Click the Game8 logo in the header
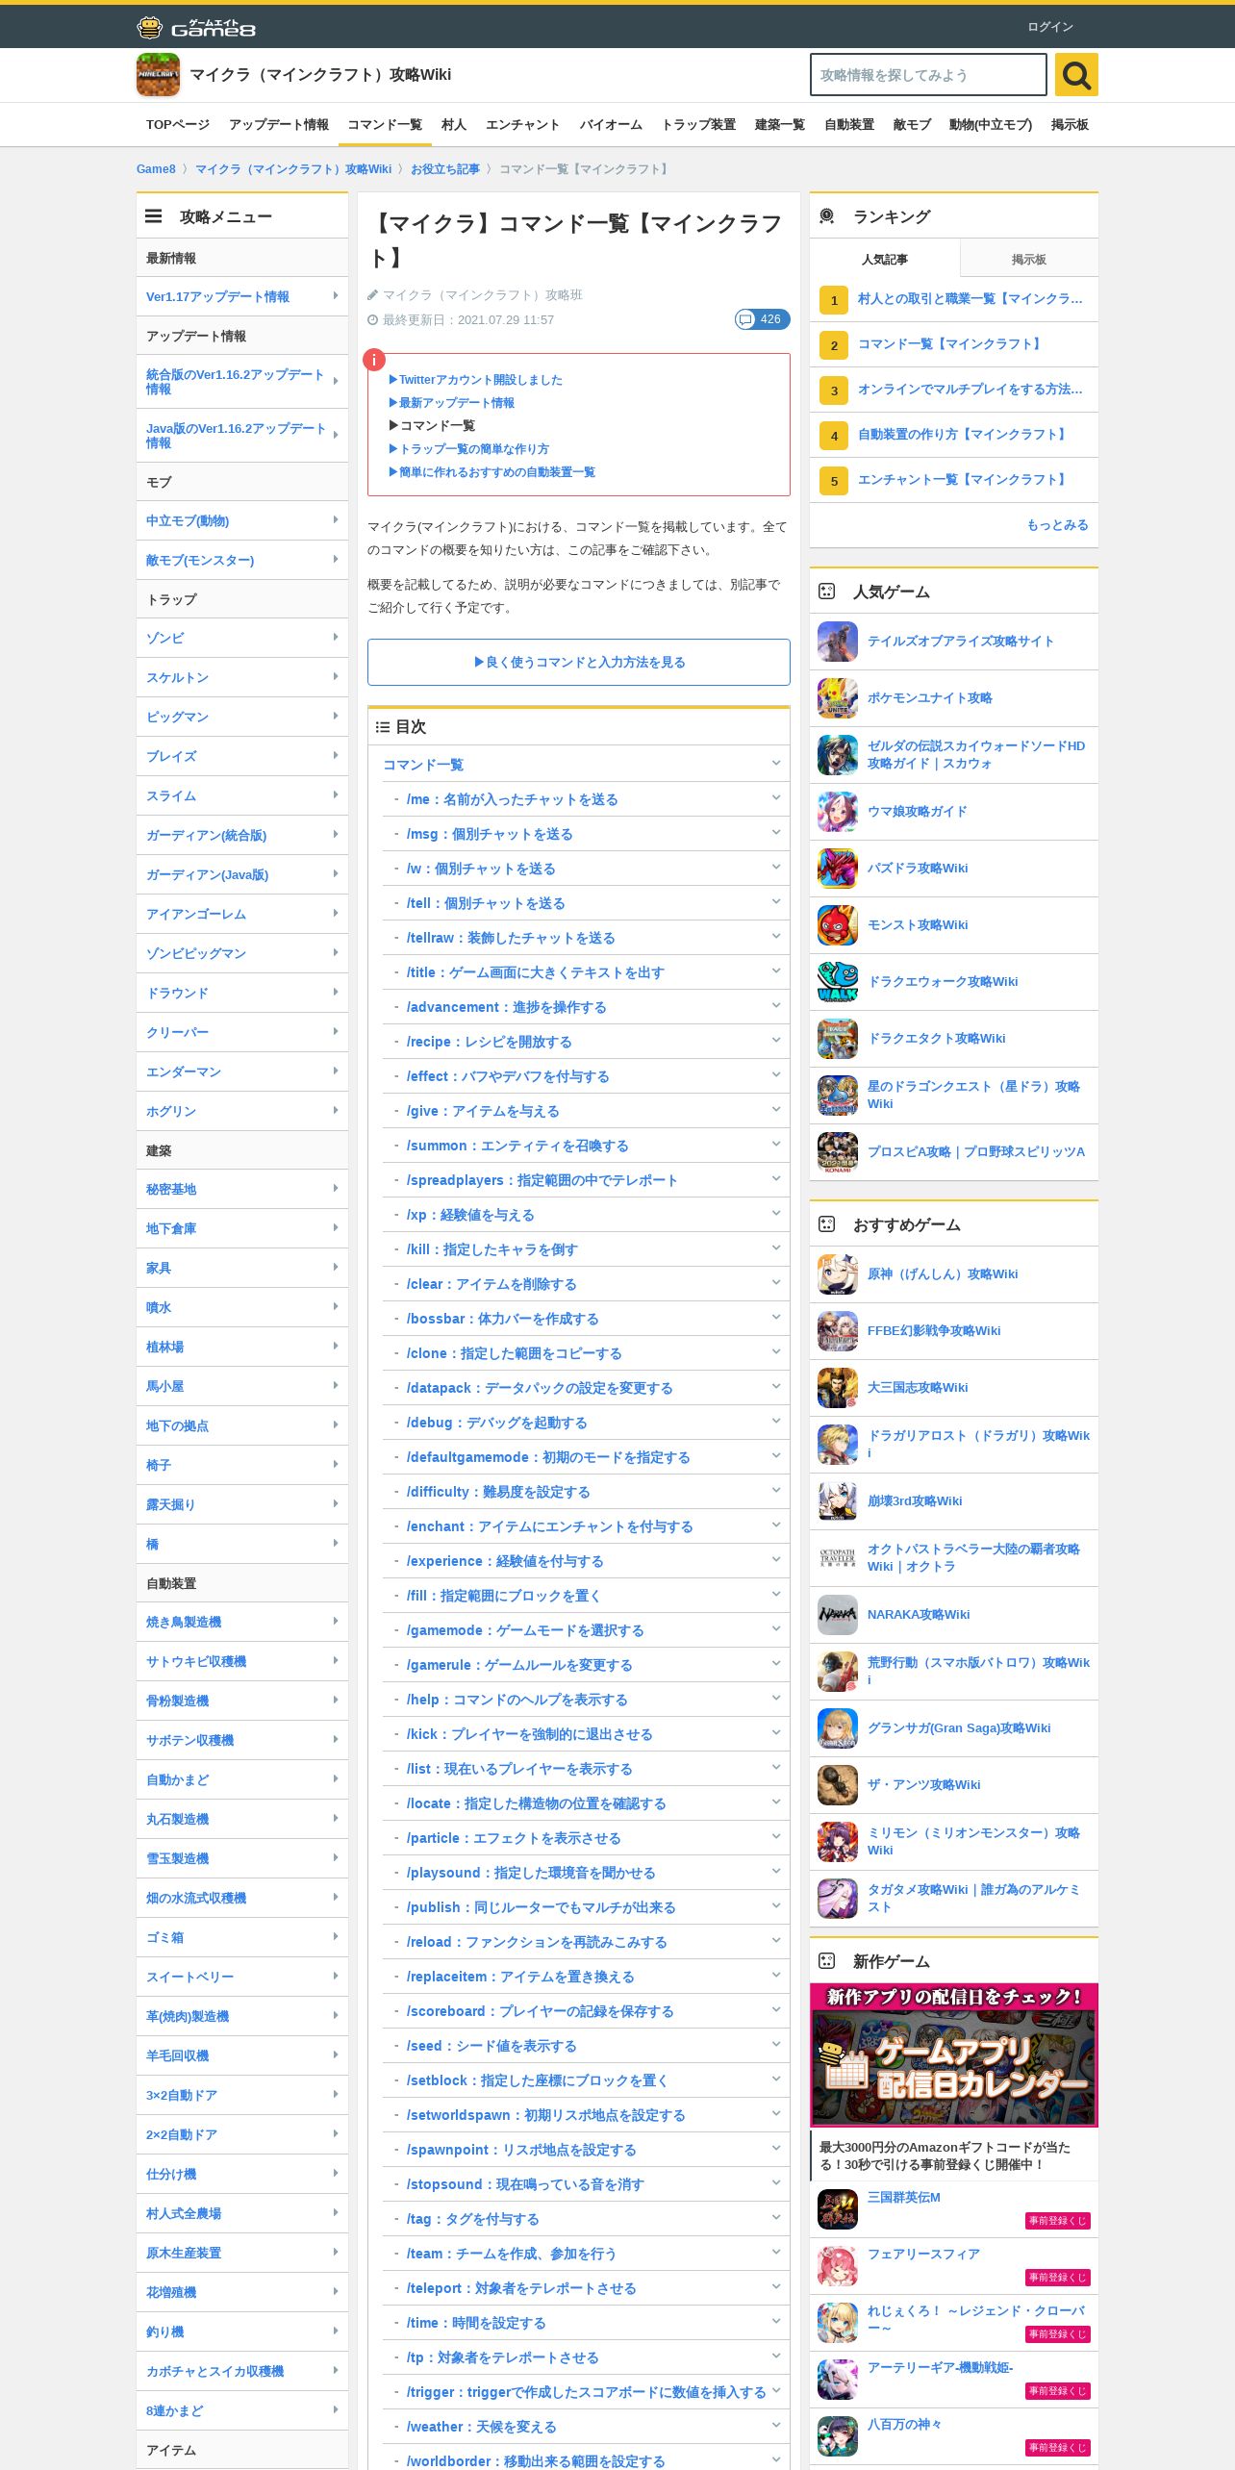 click(x=196, y=27)
